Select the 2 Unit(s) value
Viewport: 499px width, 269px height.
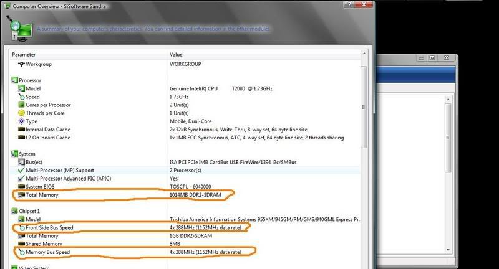179,105
